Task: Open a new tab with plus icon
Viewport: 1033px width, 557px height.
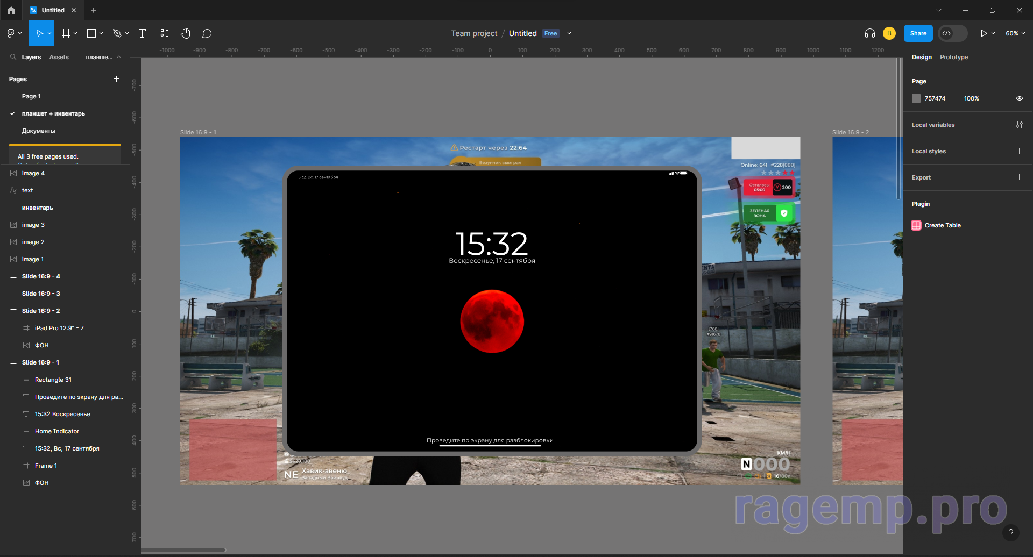Action: tap(94, 10)
